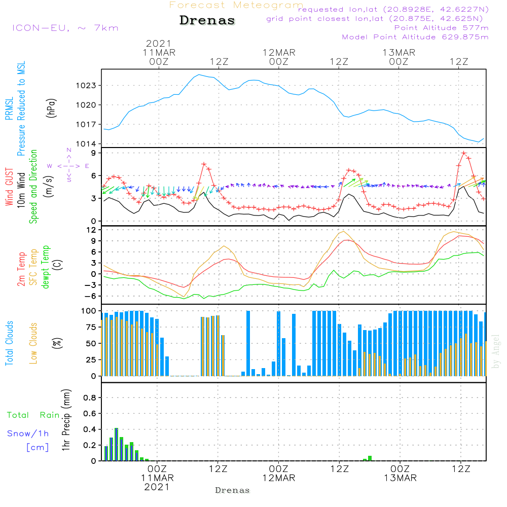Click the pressure curve peak on 11 March
This screenshot has width=507, height=507.
[199, 75]
